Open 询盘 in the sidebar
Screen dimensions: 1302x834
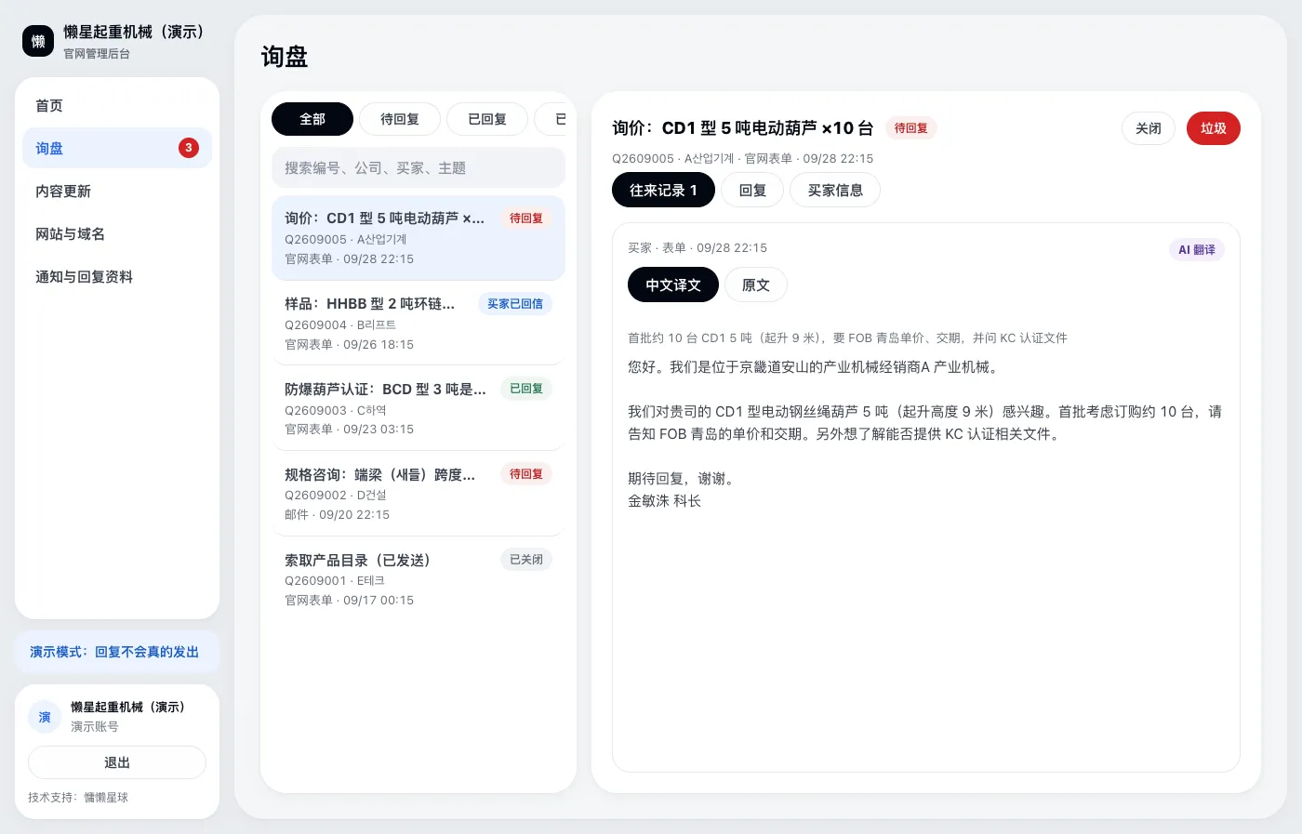click(x=117, y=149)
